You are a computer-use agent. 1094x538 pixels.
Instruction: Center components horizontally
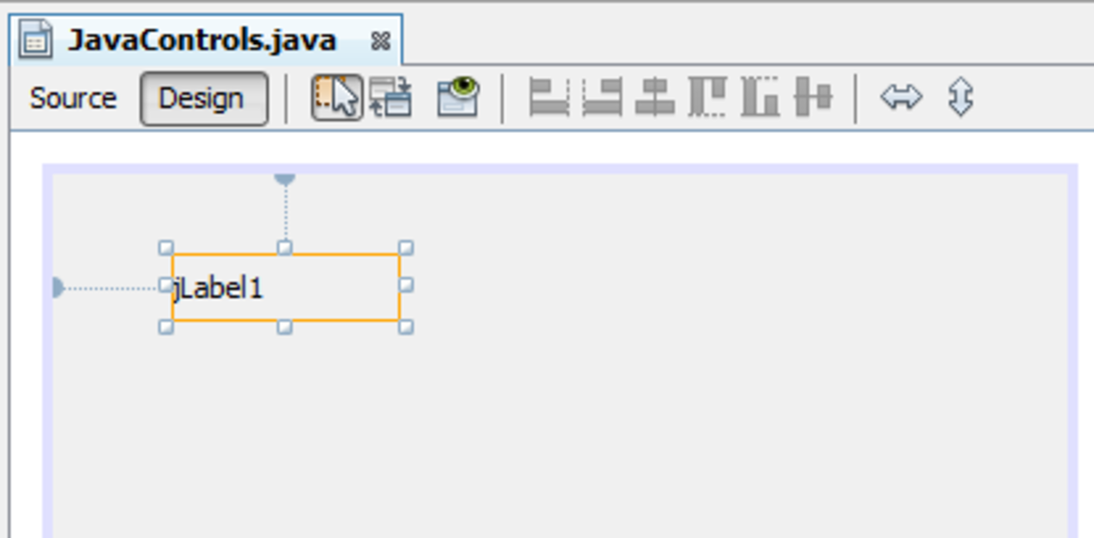coord(655,98)
